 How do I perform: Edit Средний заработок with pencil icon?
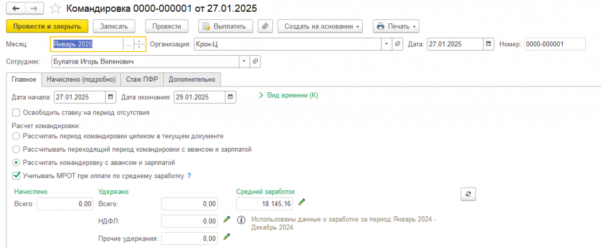click(302, 201)
